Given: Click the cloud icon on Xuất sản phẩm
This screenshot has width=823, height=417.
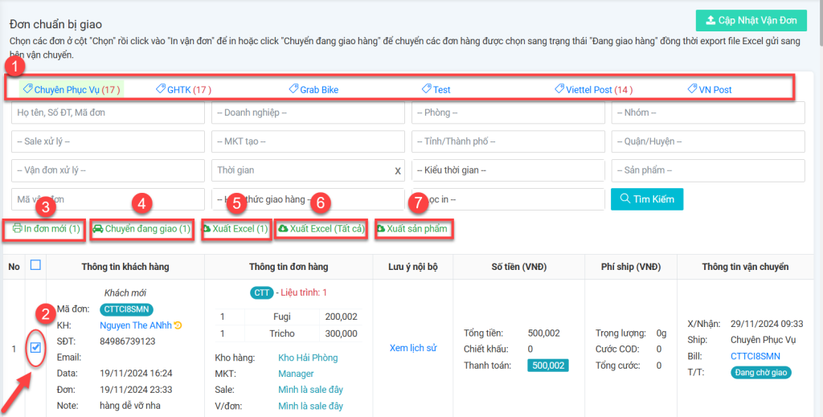Looking at the screenshot, I should pyautogui.click(x=380, y=229).
